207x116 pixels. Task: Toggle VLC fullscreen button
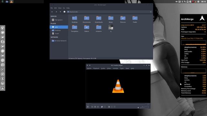click(x=102, y=107)
